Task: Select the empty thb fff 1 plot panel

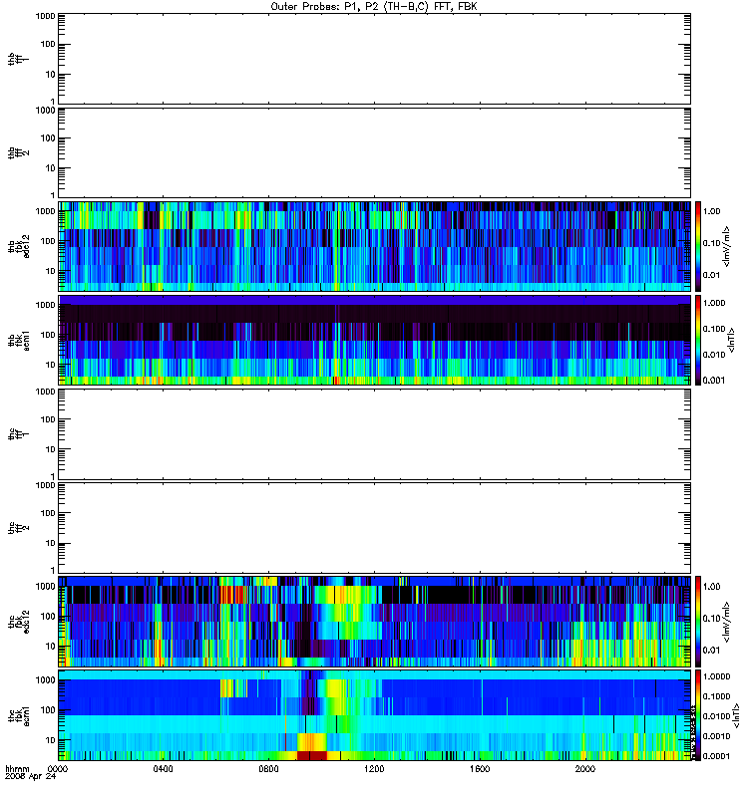Action: coord(375,59)
